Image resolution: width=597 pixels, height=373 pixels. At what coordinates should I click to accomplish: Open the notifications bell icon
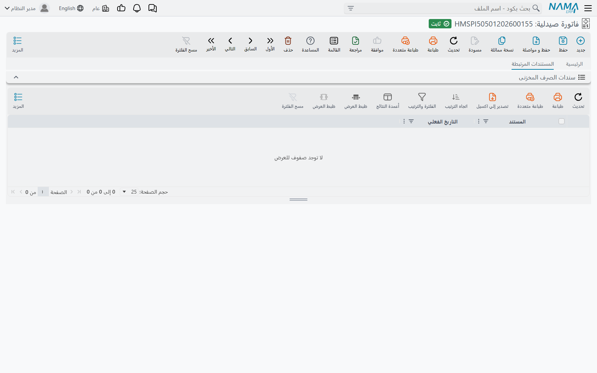(x=137, y=8)
